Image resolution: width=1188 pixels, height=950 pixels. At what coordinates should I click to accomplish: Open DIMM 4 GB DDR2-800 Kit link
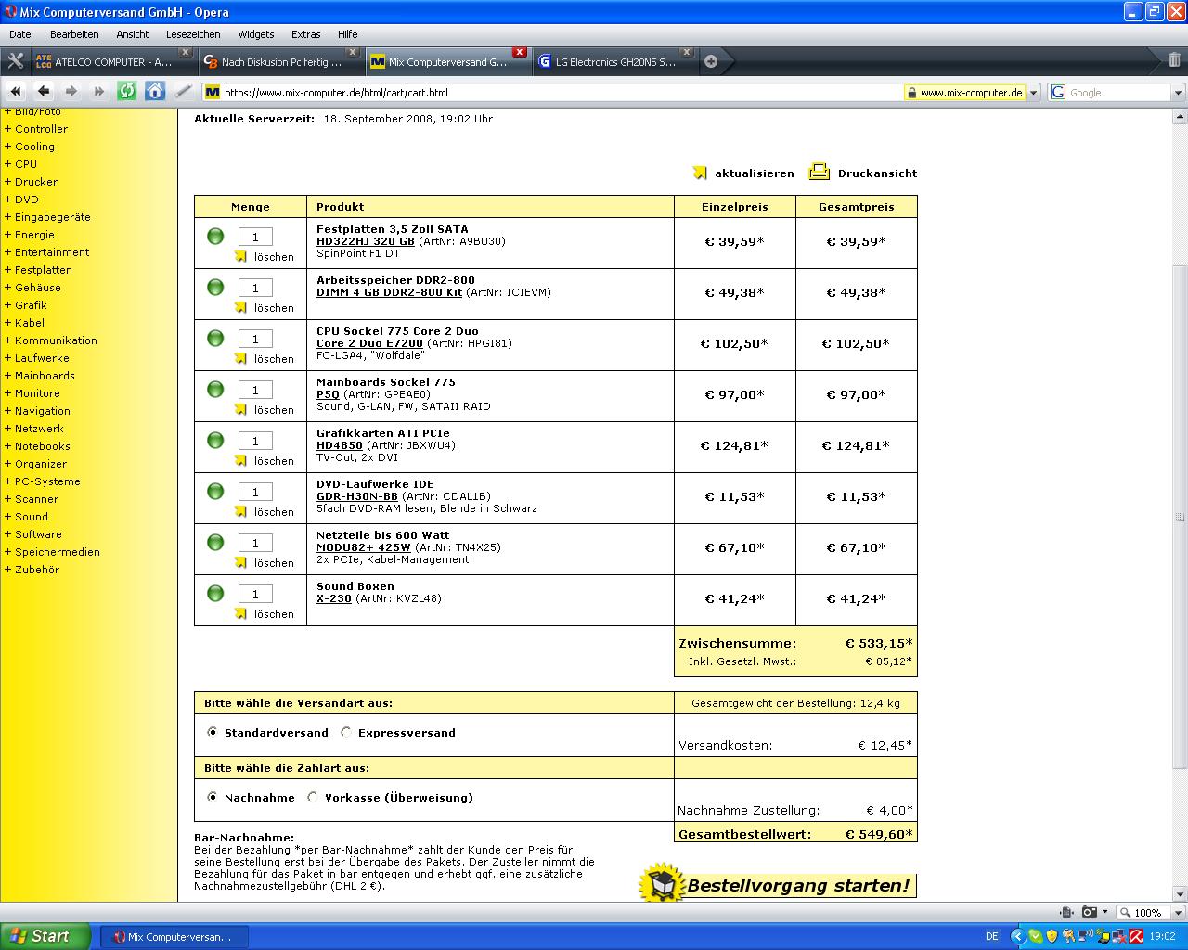pos(389,292)
